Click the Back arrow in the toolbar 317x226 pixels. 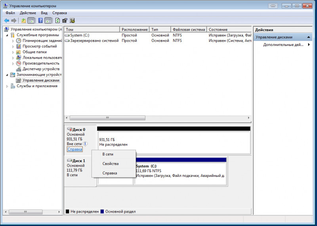tap(7, 21)
